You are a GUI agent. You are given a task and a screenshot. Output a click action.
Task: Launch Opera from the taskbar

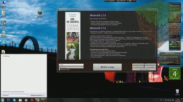(32, 100)
